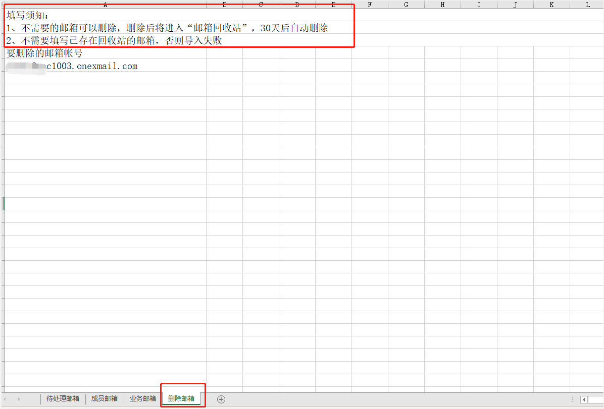Select the 删除邮箱 sheet tab

181,398
